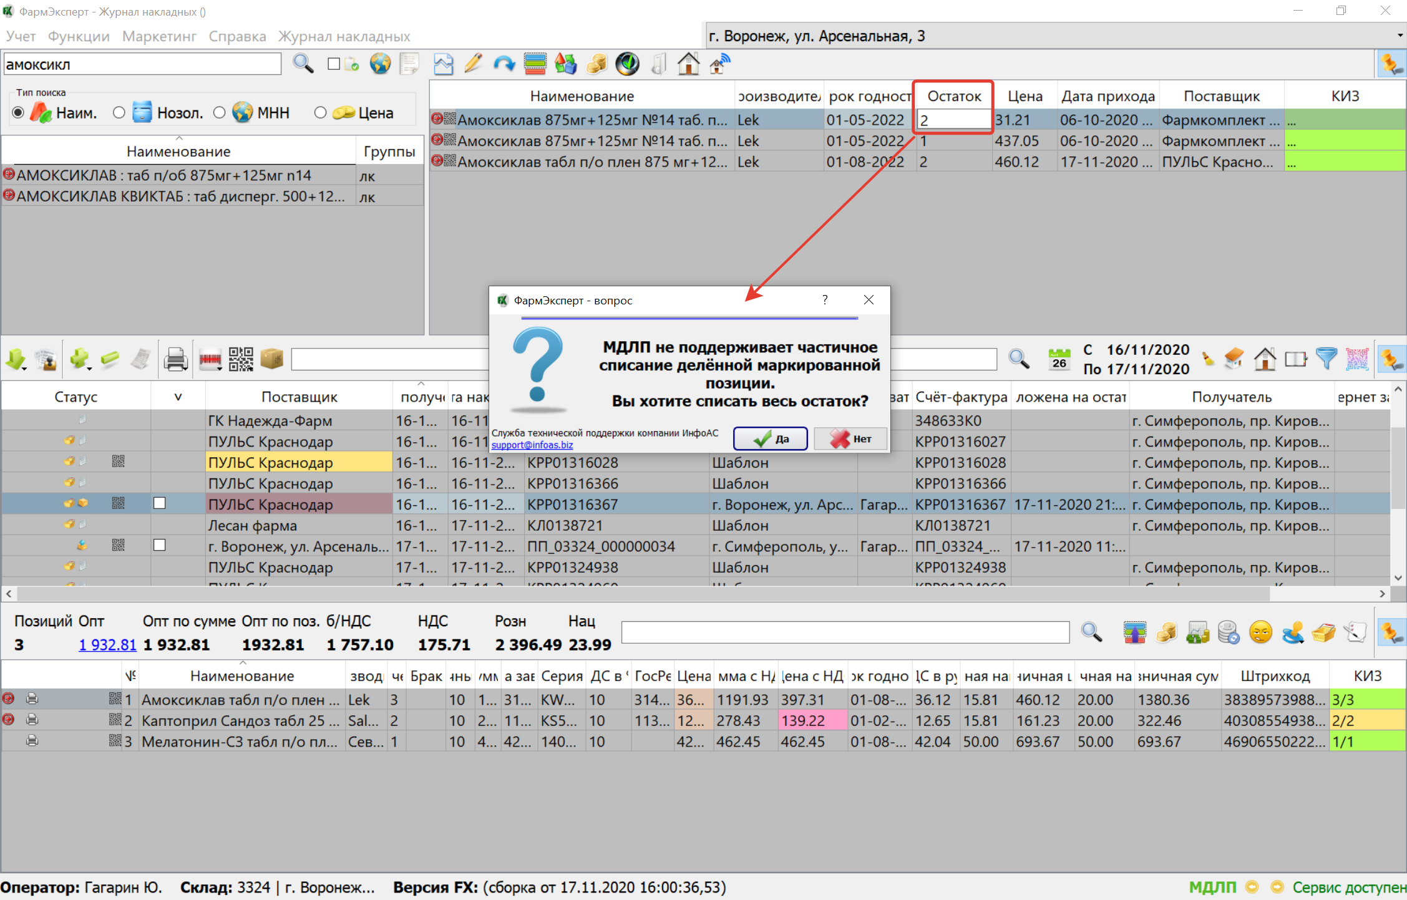Click the yellow broom clear icon

1208,359
